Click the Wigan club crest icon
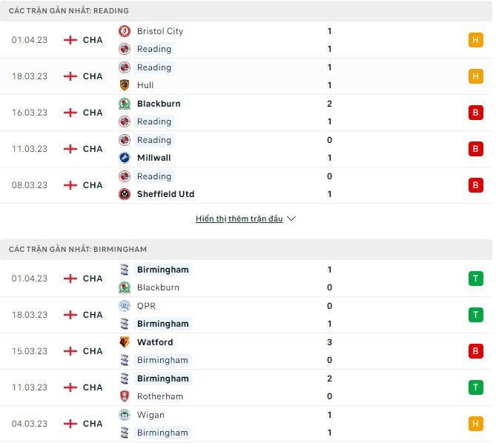This screenshot has height=443, width=496. click(125, 415)
